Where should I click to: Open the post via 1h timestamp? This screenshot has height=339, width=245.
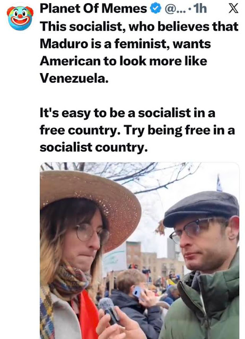(200, 9)
